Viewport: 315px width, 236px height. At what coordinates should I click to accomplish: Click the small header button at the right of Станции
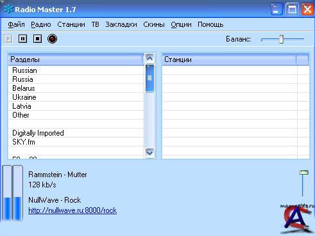click(x=302, y=59)
